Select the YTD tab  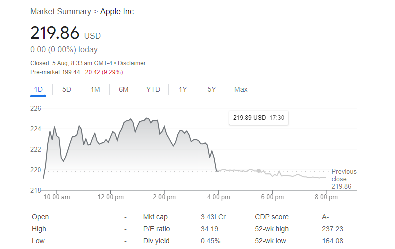click(x=153, y=89)
